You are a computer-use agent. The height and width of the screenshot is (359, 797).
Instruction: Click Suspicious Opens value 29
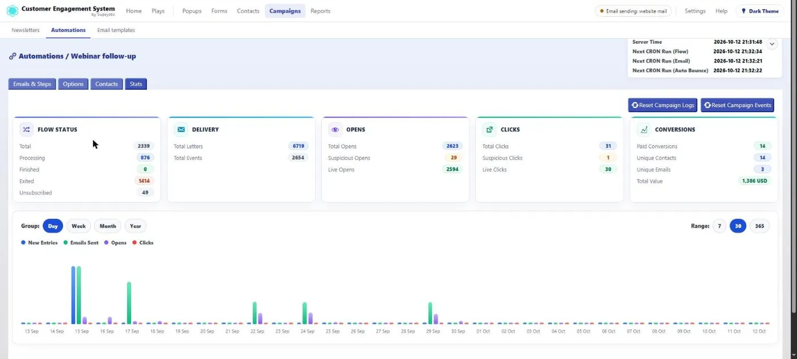point(454,158)
